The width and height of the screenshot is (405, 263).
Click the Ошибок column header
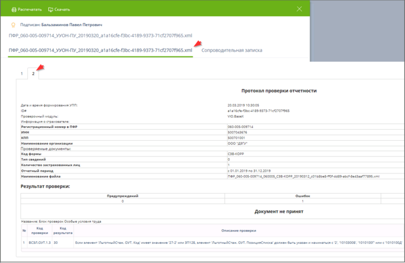[x=302, y=196]
